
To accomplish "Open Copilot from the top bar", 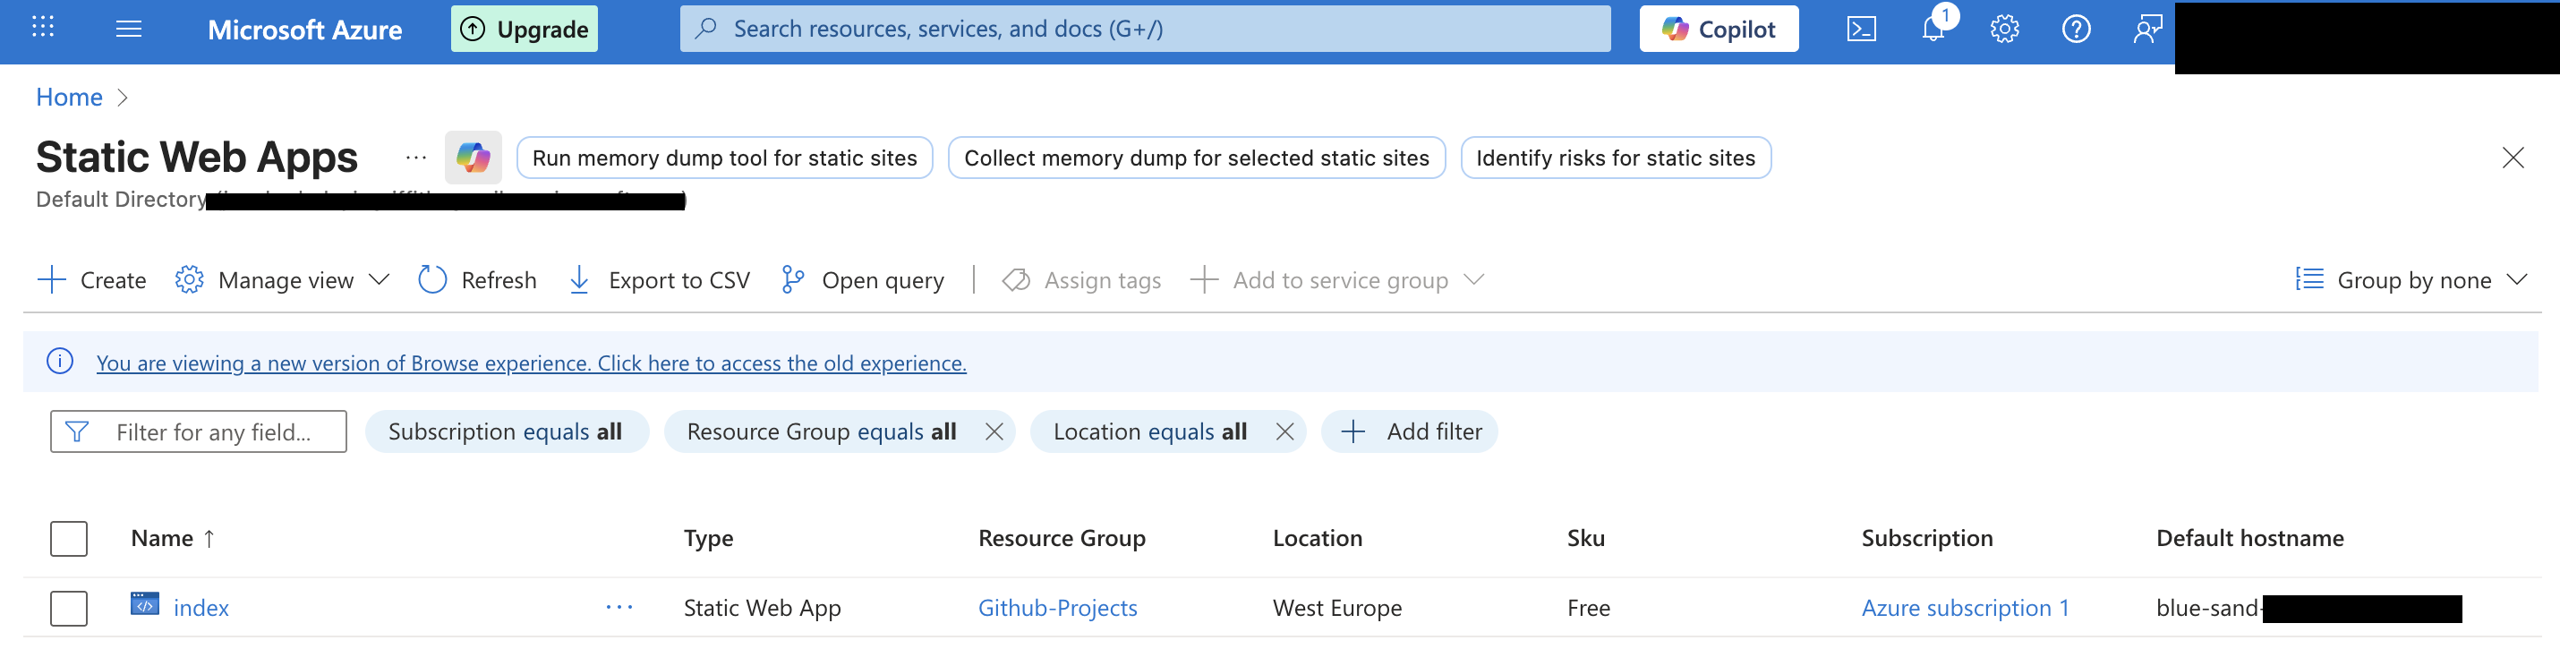I will click(1719, 29).
